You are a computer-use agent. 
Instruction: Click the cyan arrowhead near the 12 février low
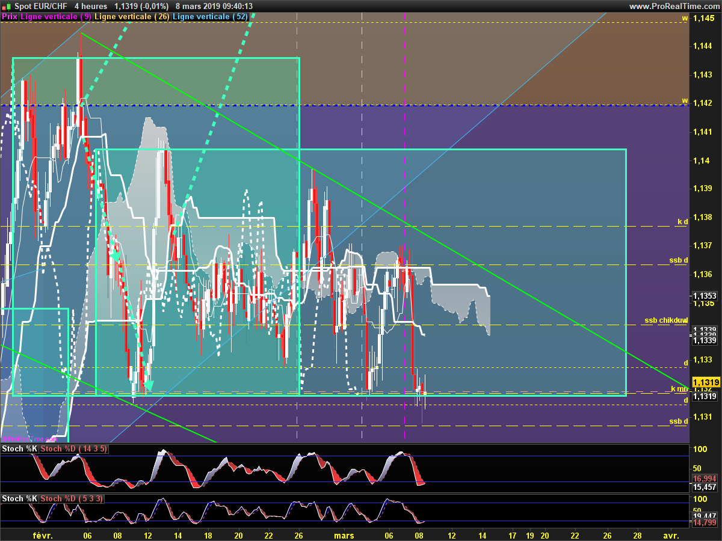click(x=148, y=385)
